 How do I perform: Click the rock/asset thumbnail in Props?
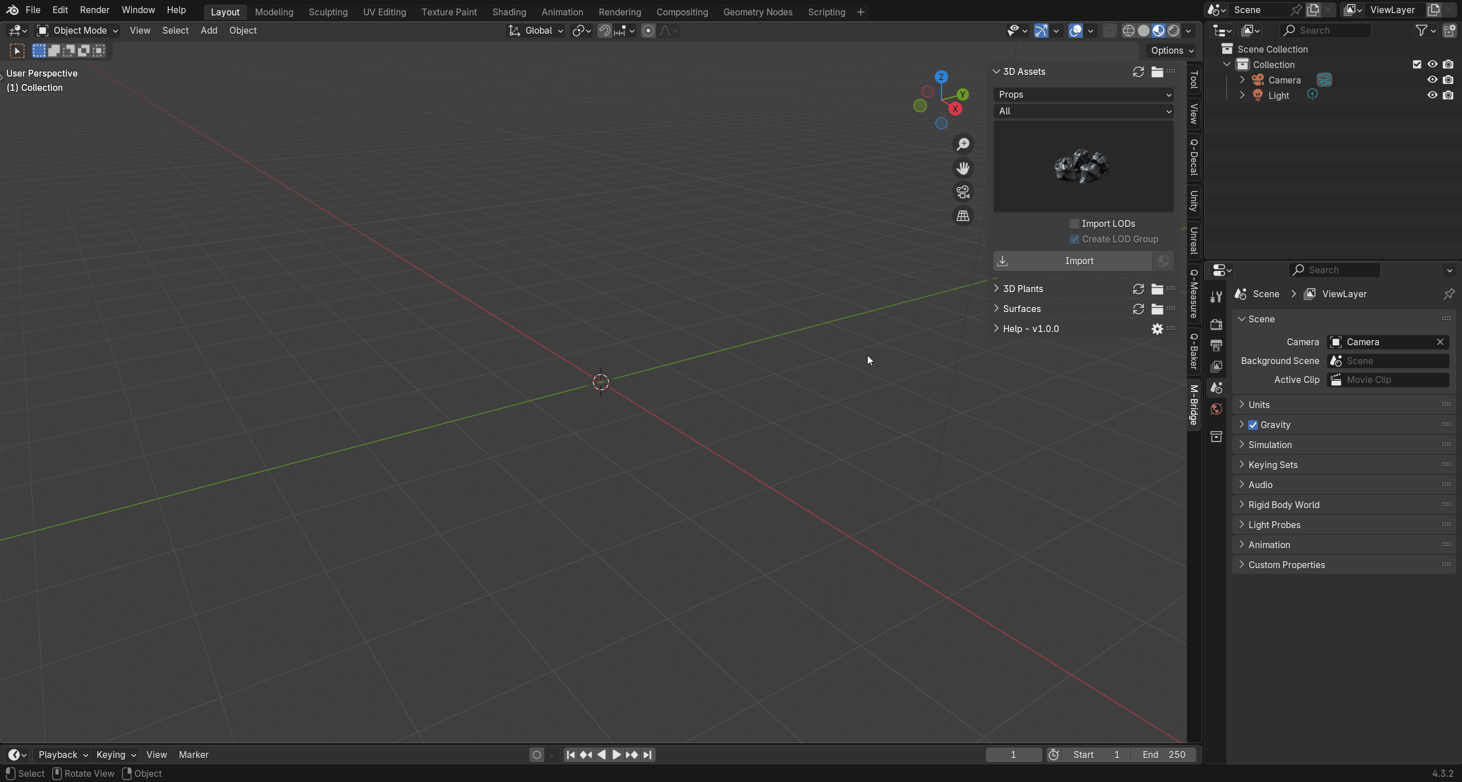(1083, 166)
